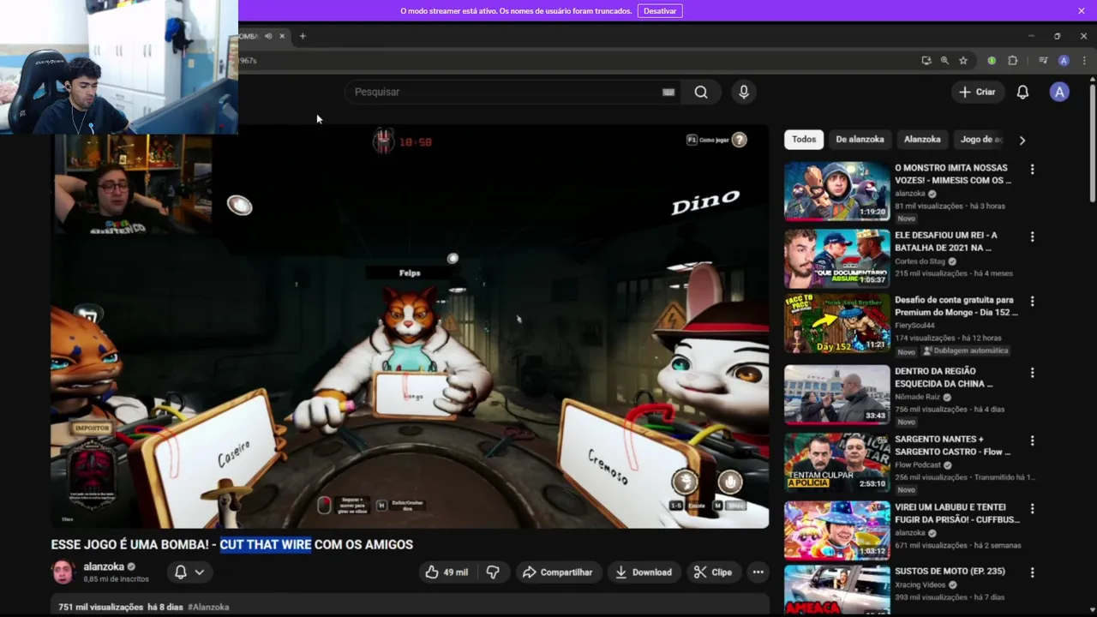Click the Download button
Image resolution: width=1097 pixels, height=617 pixels.
pyautogui.click(x=643, y=572)
